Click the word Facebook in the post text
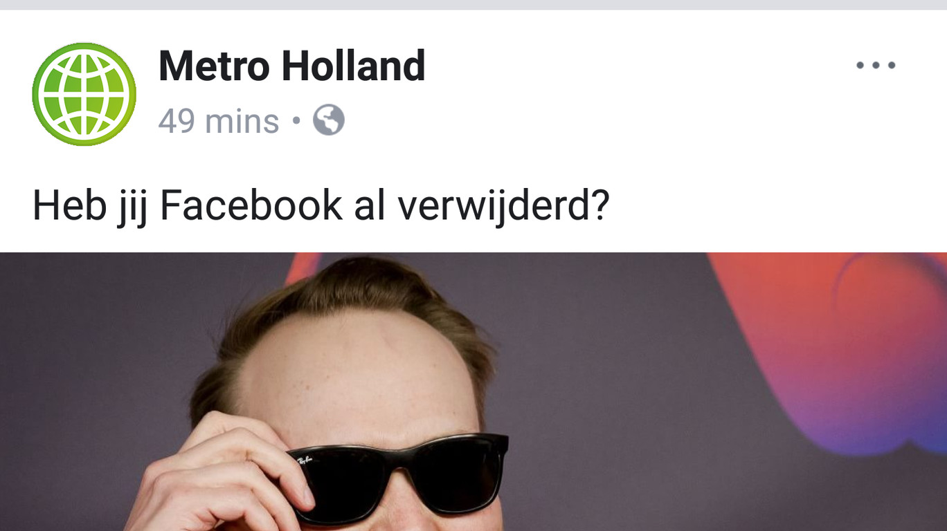 click(x=251, y=205)
